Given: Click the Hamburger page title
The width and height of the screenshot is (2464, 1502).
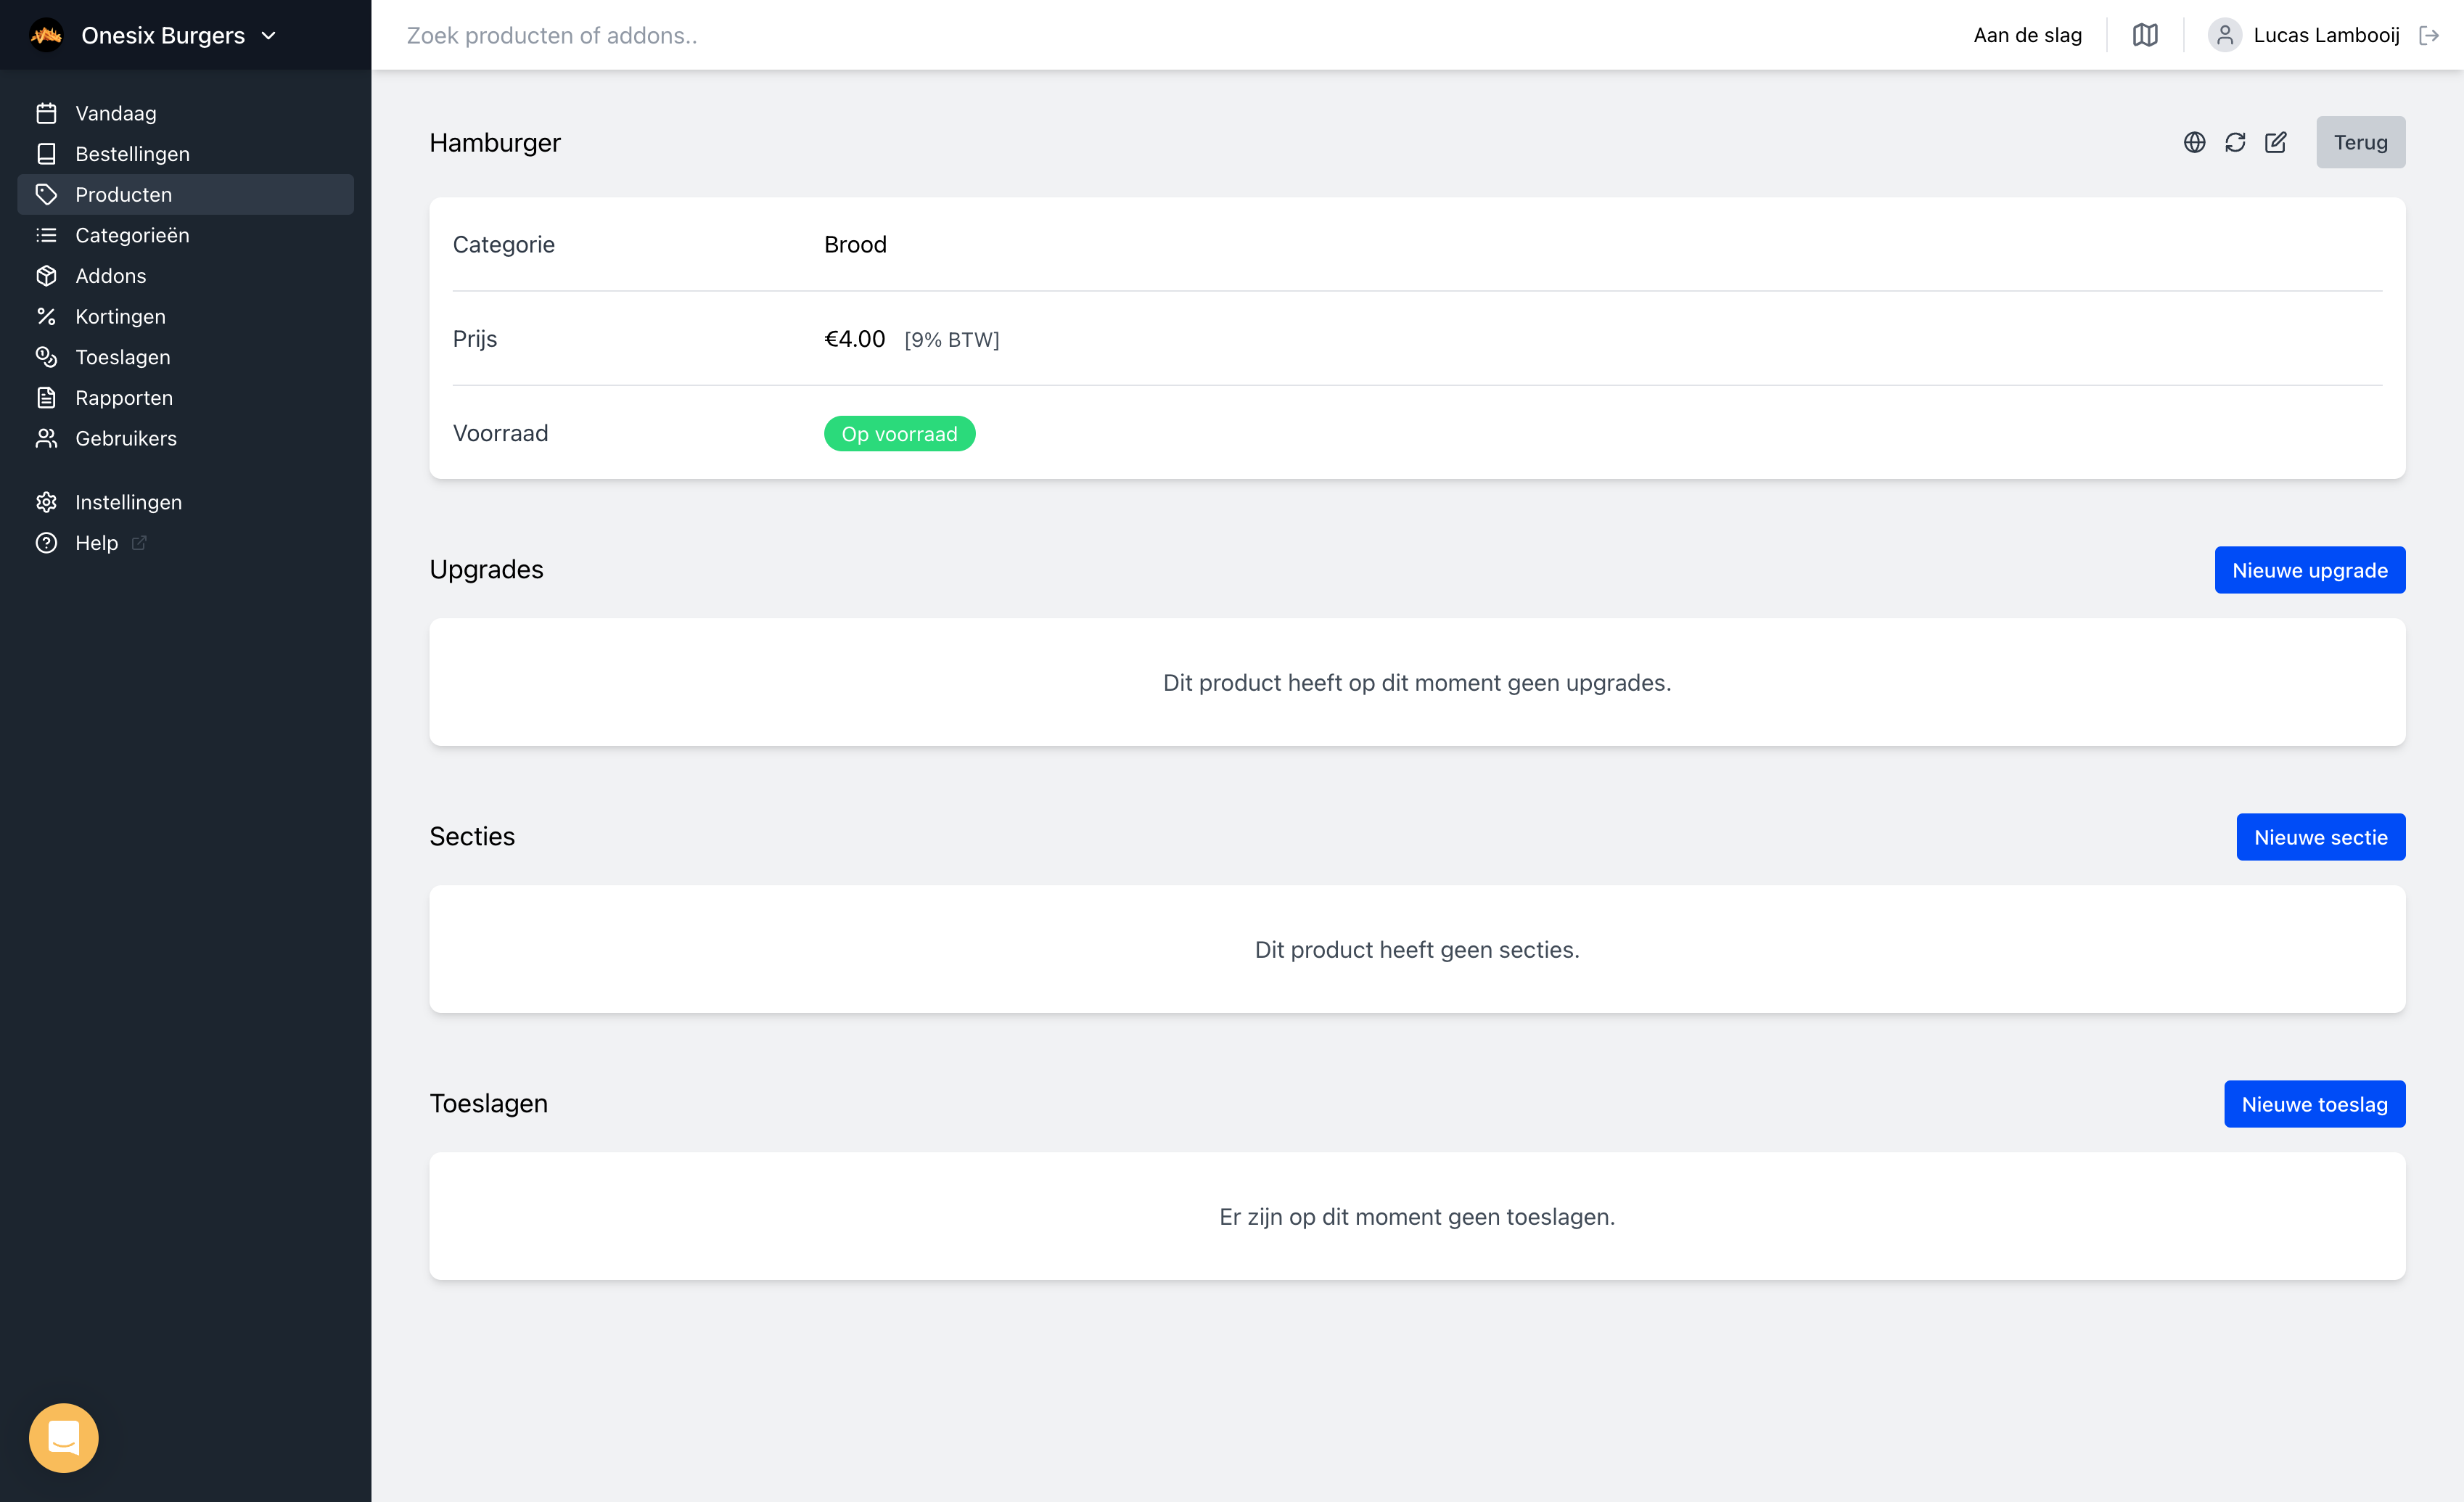Looking at the screenshot, I should [x=495, y=143].
